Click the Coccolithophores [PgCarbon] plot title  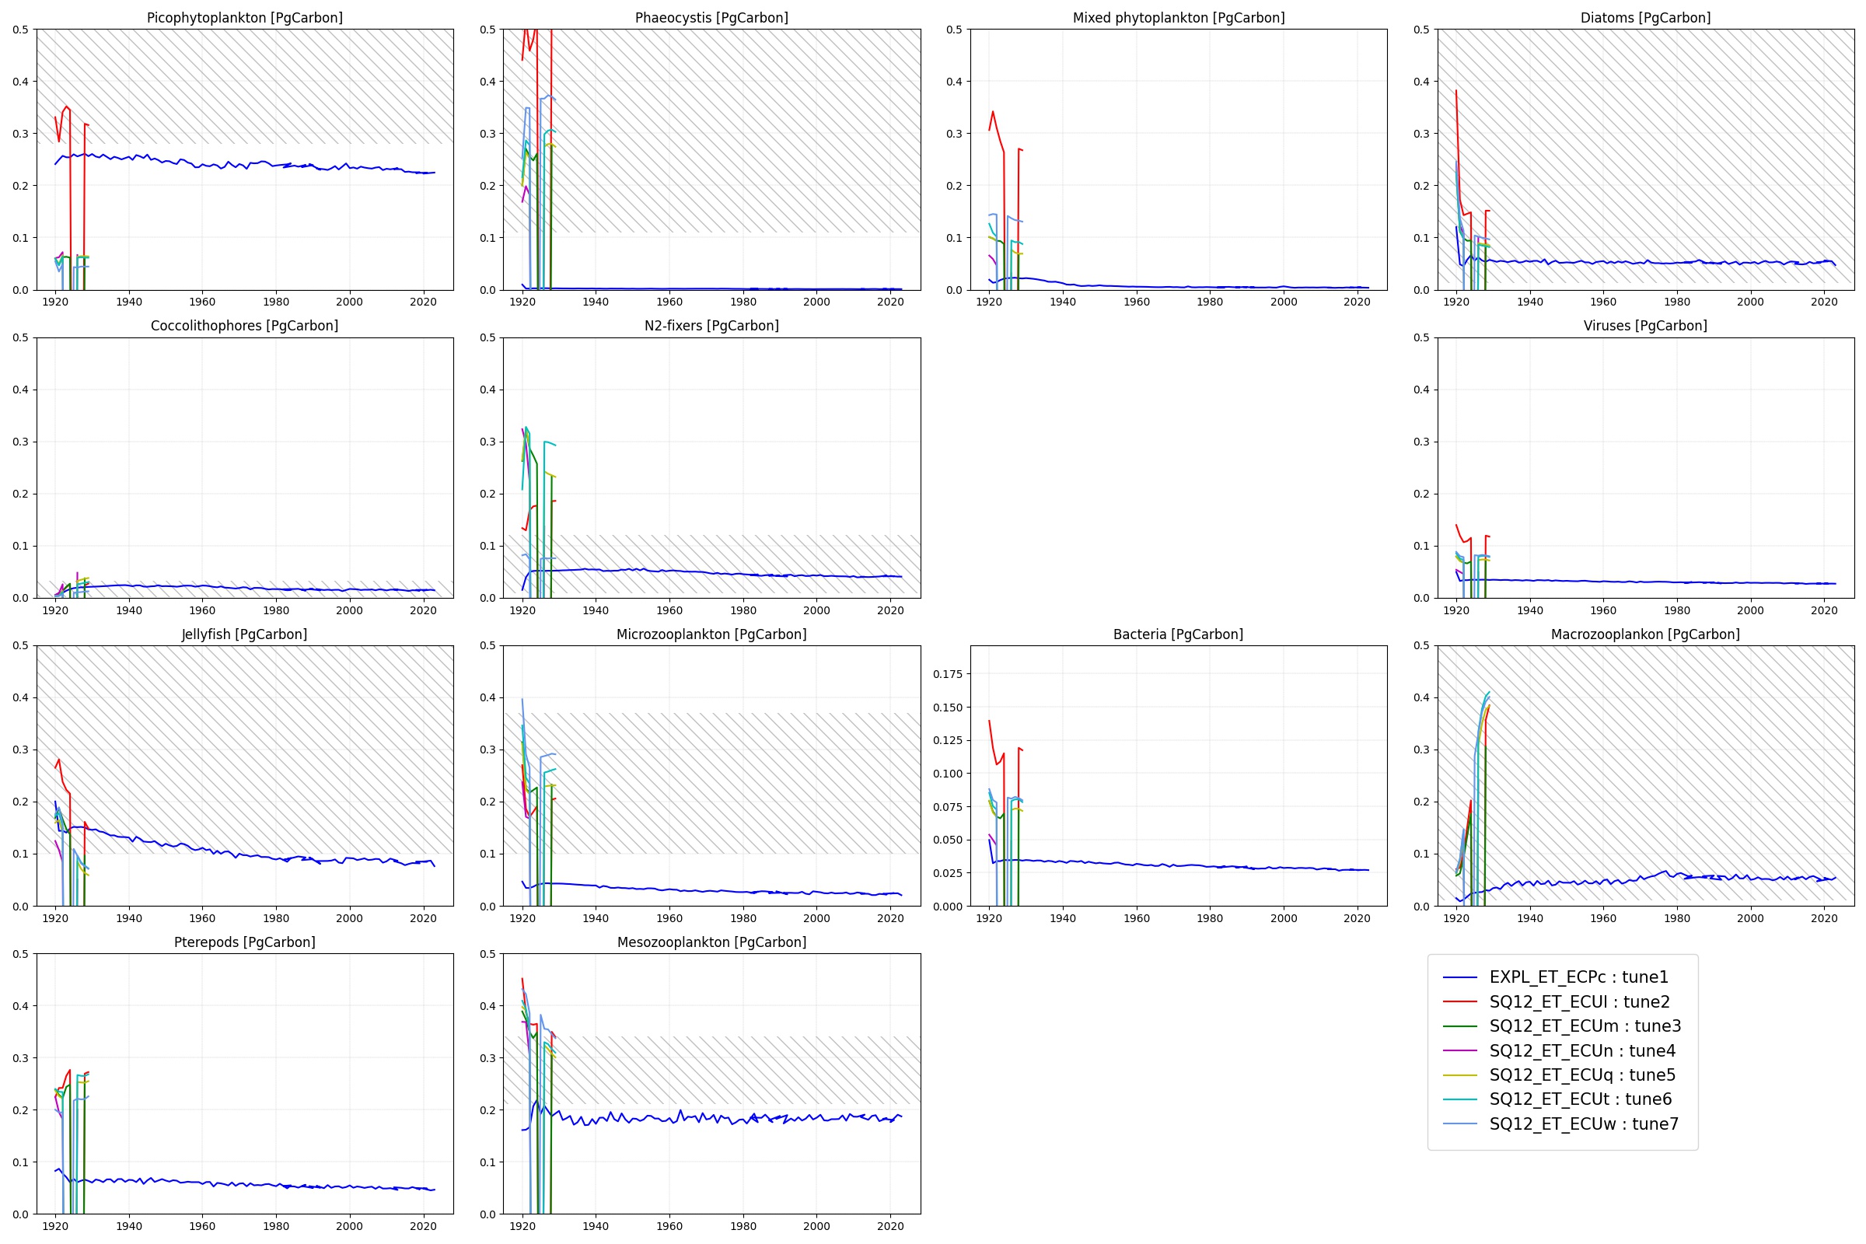pyautogui.click(x=244, y=325)
